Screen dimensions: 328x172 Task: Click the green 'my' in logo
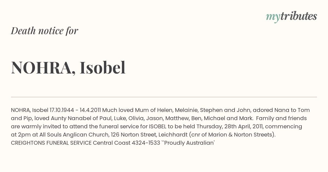(x=273, y=17)
